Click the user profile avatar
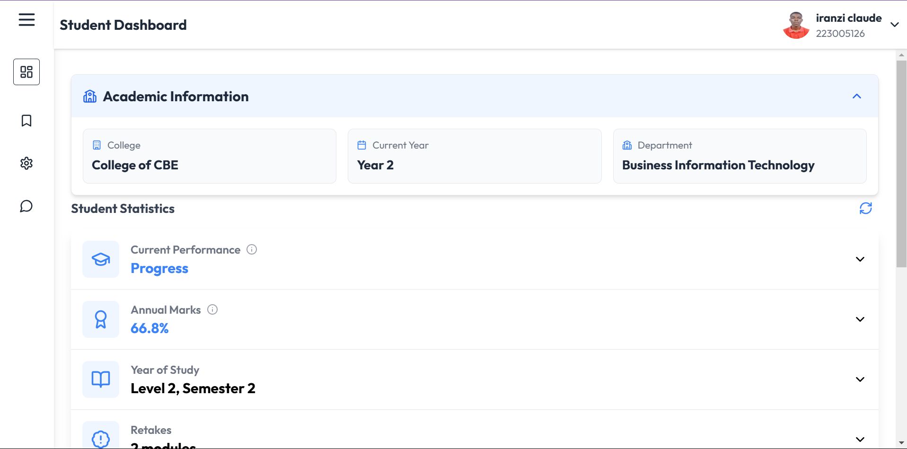This screenshot has height=449, width=907. pyautogui.click(x=796, y=25)
